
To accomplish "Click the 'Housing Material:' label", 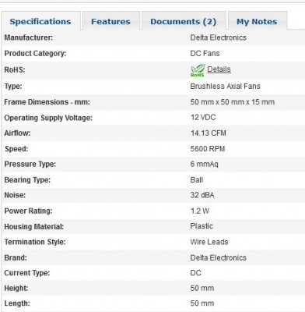I will [34, 226].
